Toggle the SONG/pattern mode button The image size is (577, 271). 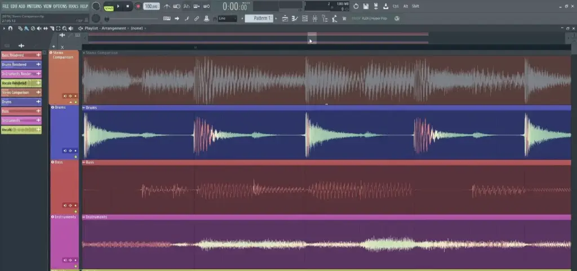tap(109, 7)
